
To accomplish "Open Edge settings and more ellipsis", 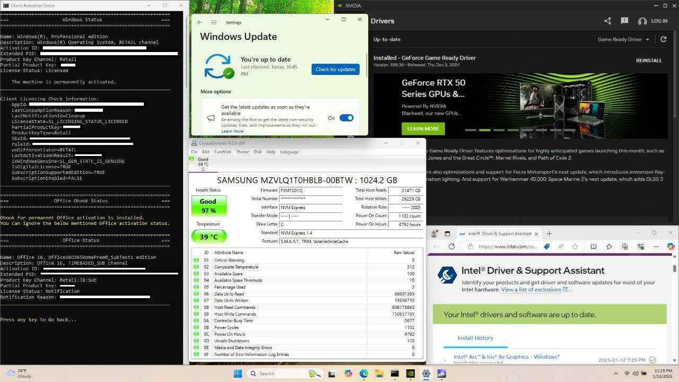I will [x=656, y=246].
